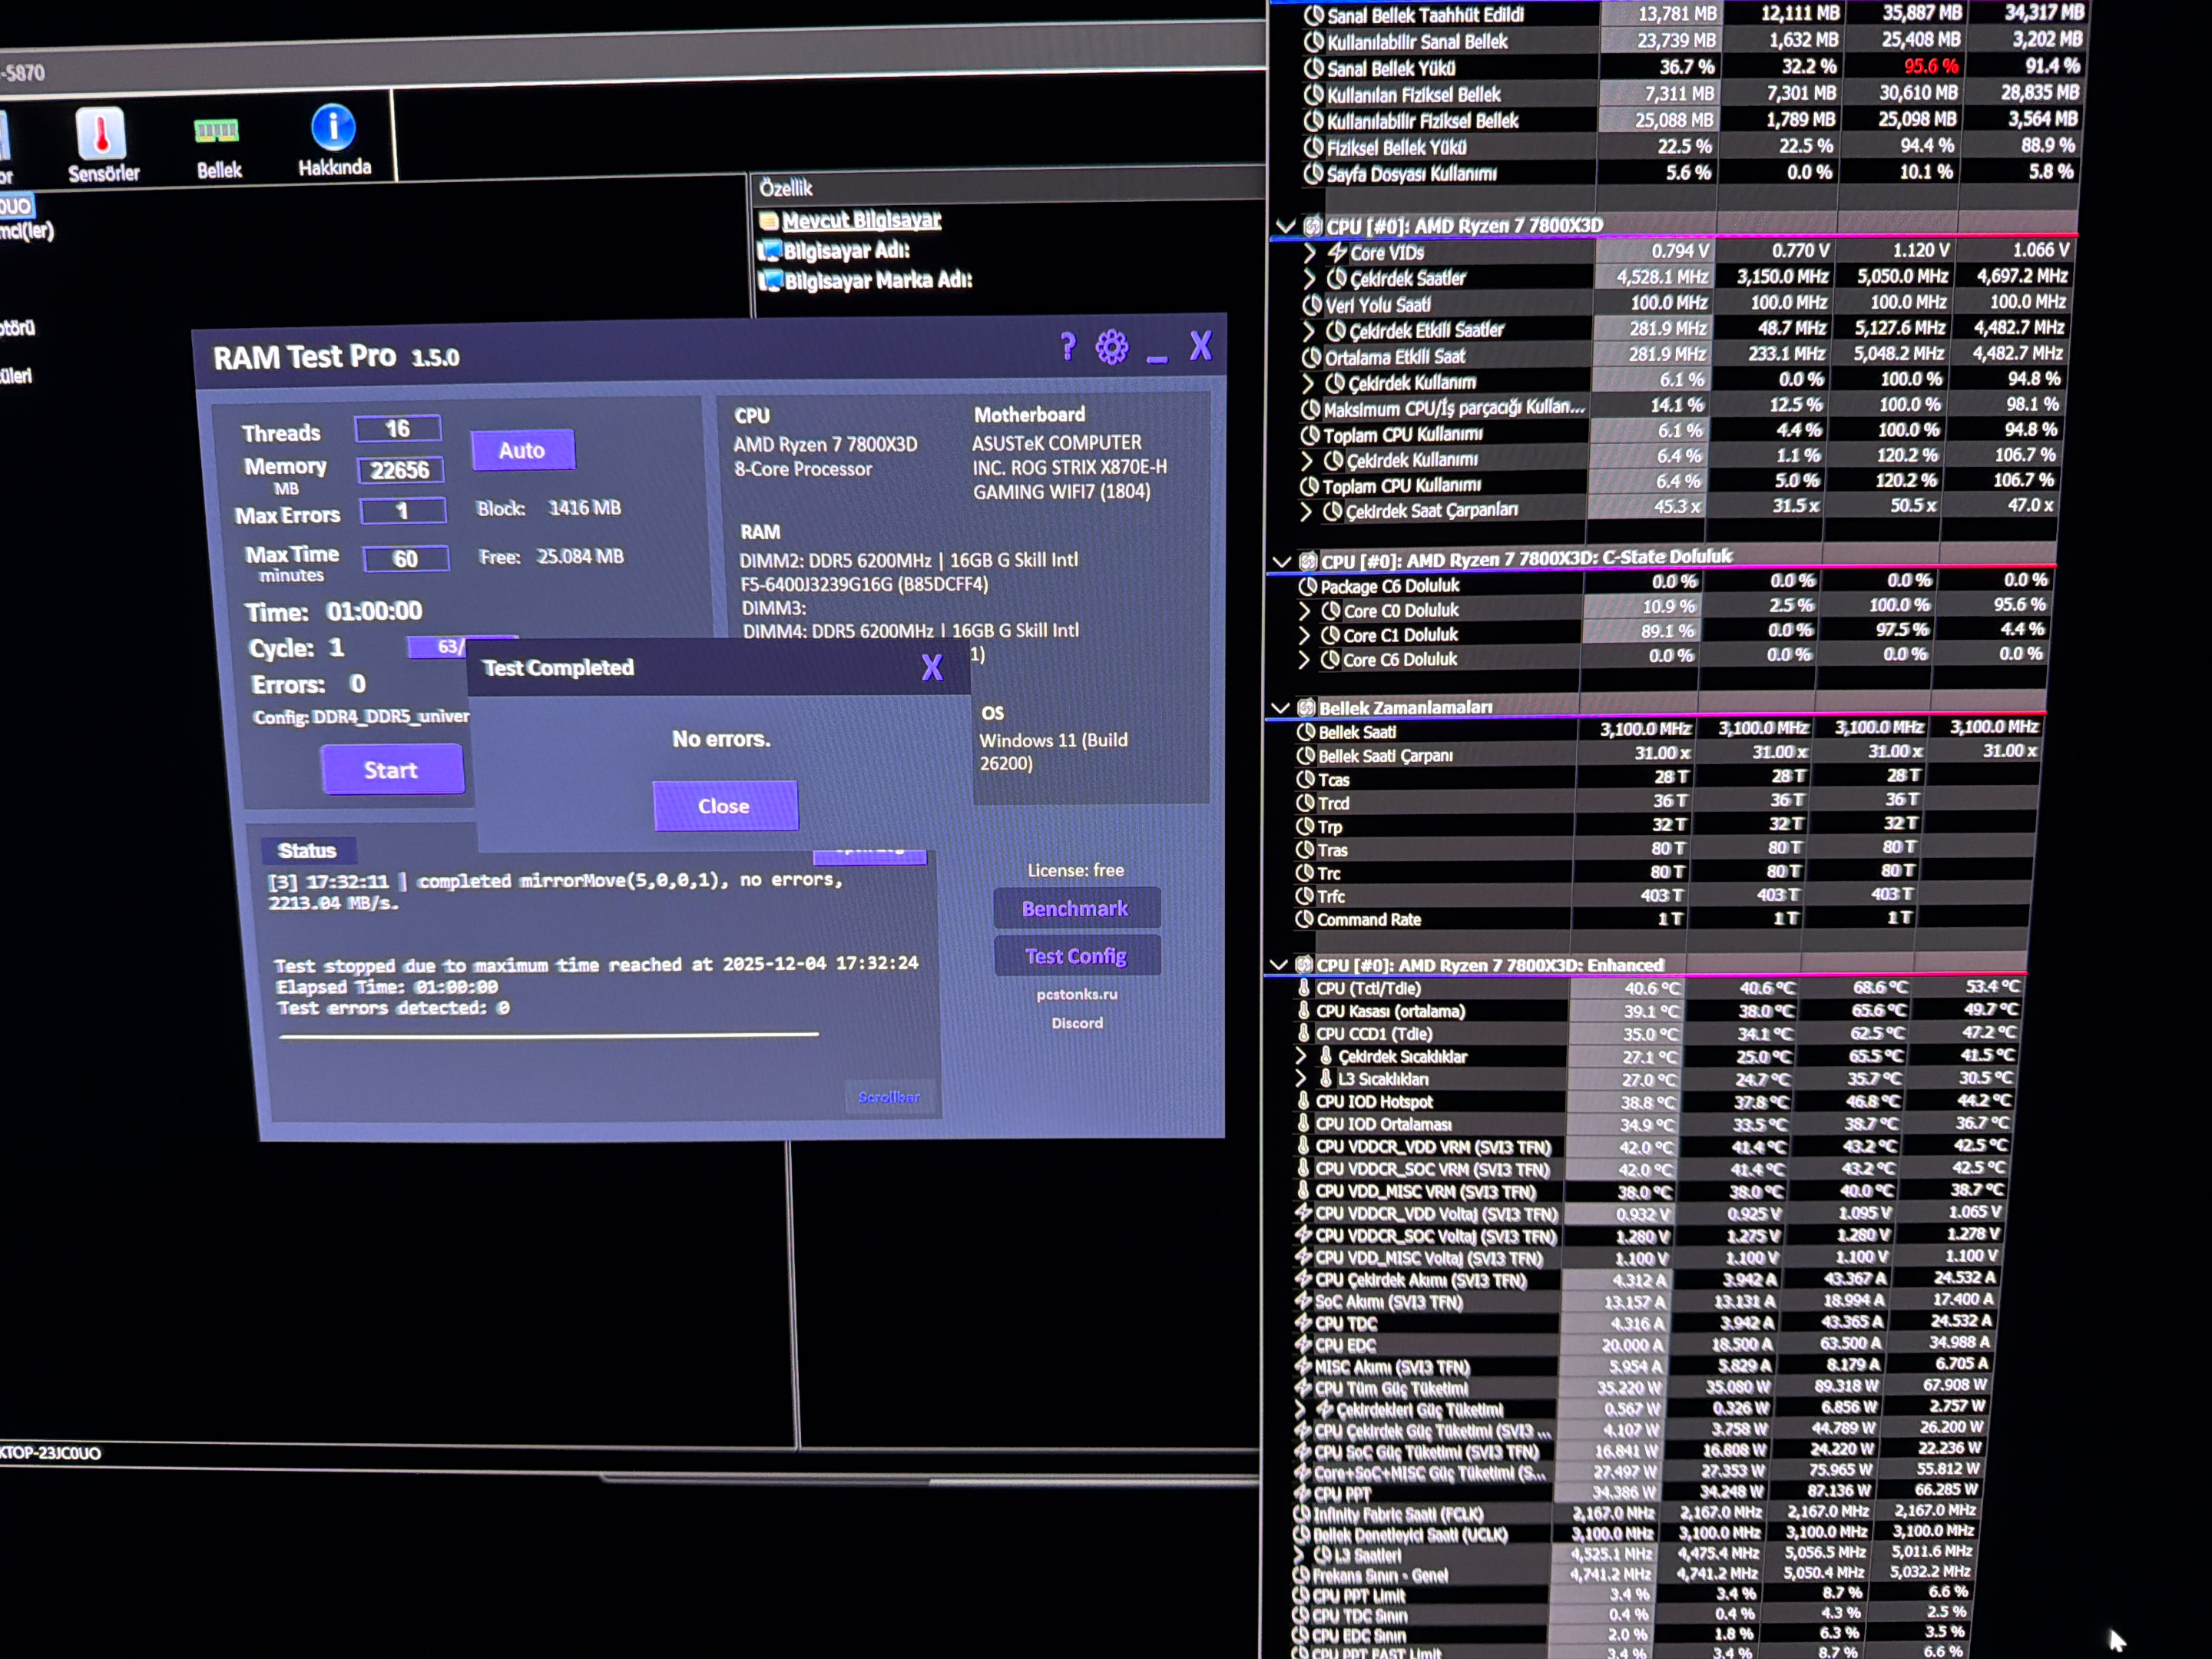2212x1659 pixels.
Task: Collapse the CPU Enhanced sensor section
Action: 1278,965
